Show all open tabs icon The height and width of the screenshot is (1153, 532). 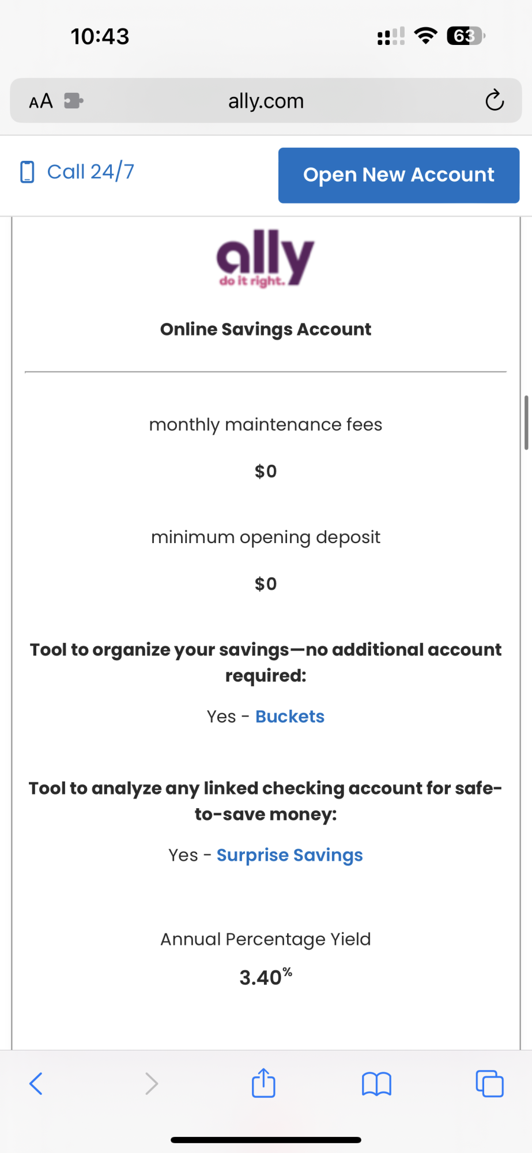489,1083
